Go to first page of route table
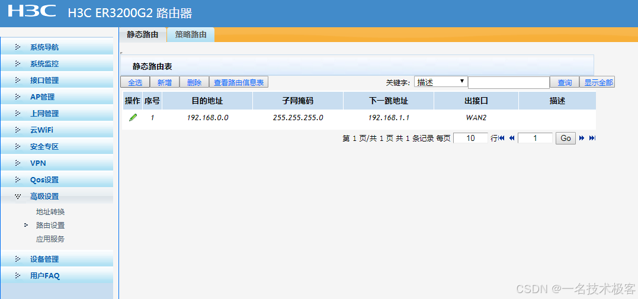Screen dimensions: 638x299 click(502, 139)
